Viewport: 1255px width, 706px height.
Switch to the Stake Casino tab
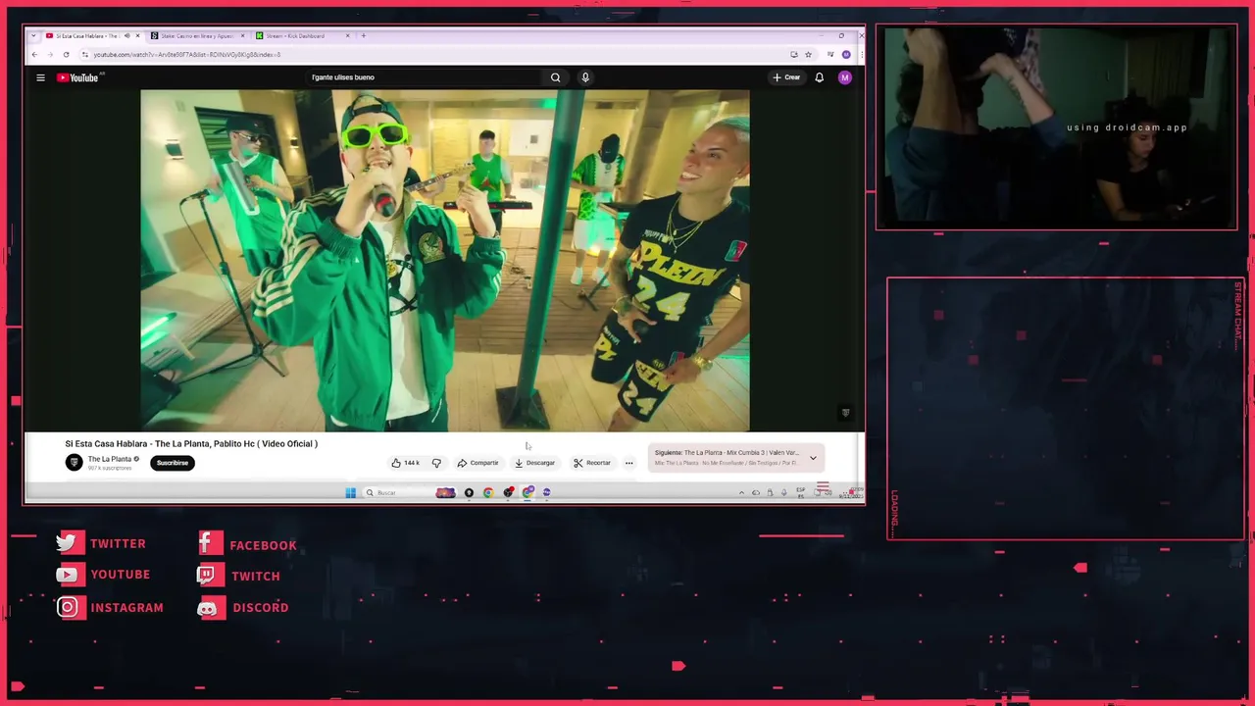click(196, 36)
